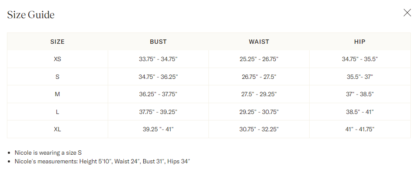Click the XS waist measurement 25.25" - 26.75"
Image resolution: width=416 pixels, height=182 pixels.
pos(259,59)
